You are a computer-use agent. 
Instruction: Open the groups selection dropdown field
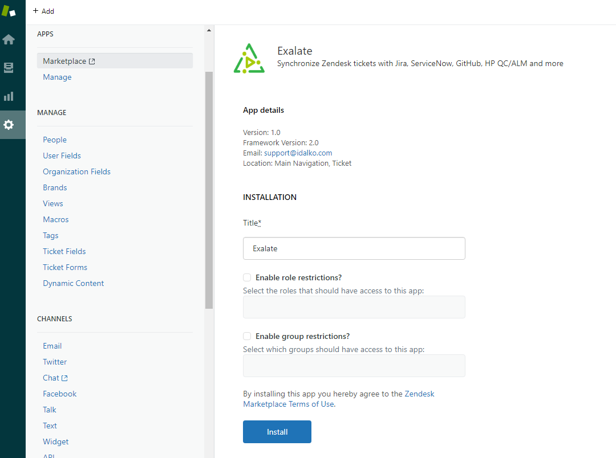(x=354, y=366)
